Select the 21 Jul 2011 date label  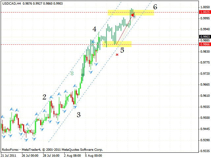pyautogui.click(x=9, y=155)
